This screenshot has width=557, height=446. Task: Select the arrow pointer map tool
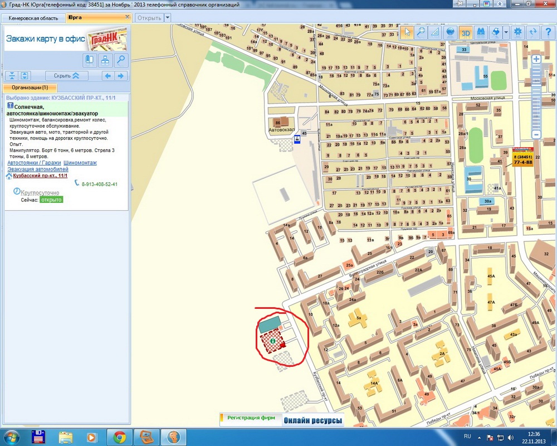point(407,32)
